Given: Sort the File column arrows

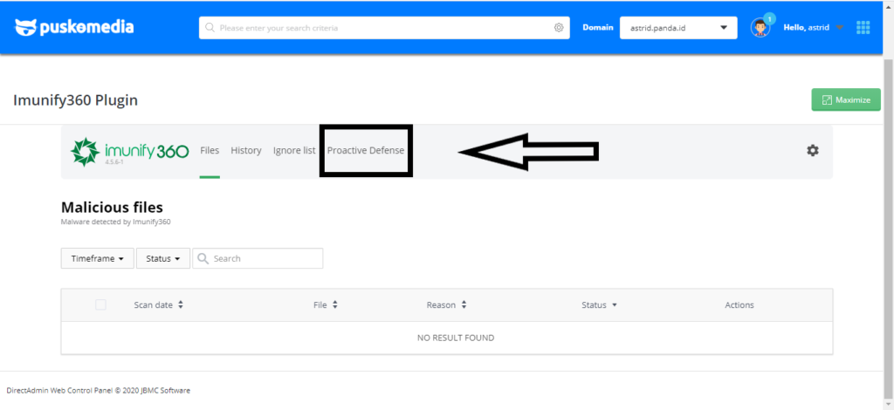Looking at the screenshot, I should coord(334,305).
